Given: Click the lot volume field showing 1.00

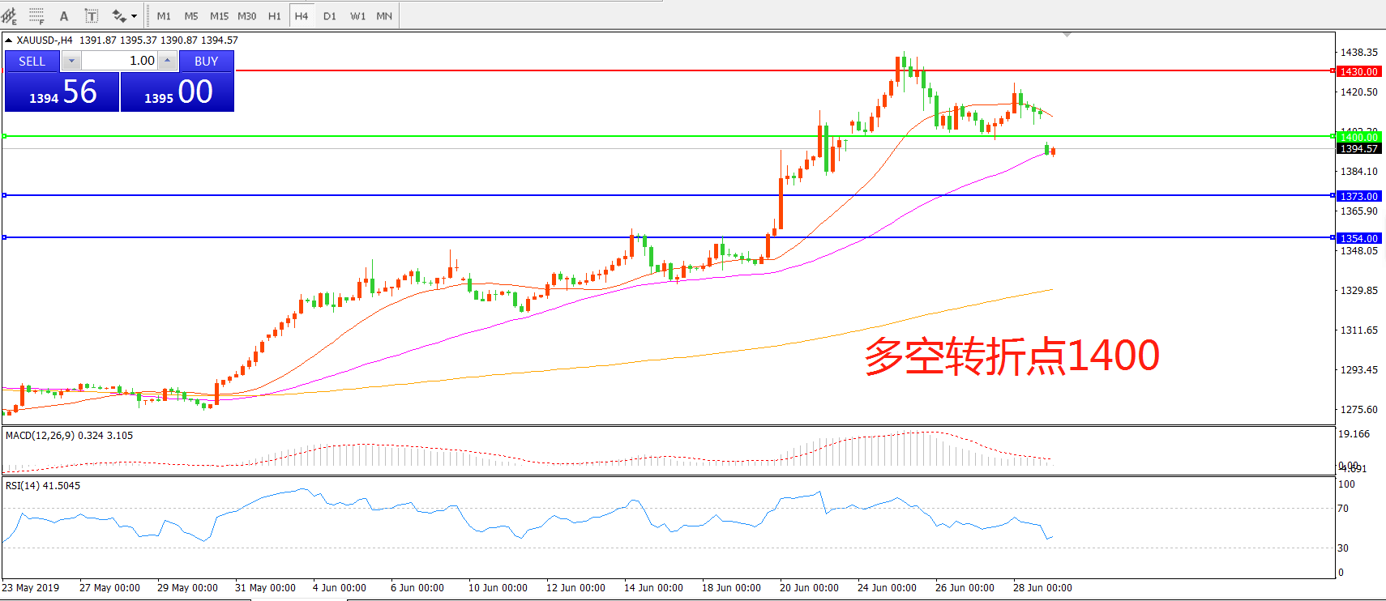Looking at the screenshot, I should click(120, 61).
